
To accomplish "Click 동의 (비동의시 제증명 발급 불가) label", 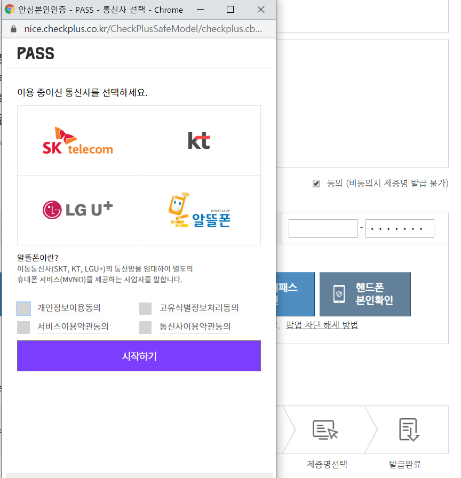I will click(x=387, y=183).
